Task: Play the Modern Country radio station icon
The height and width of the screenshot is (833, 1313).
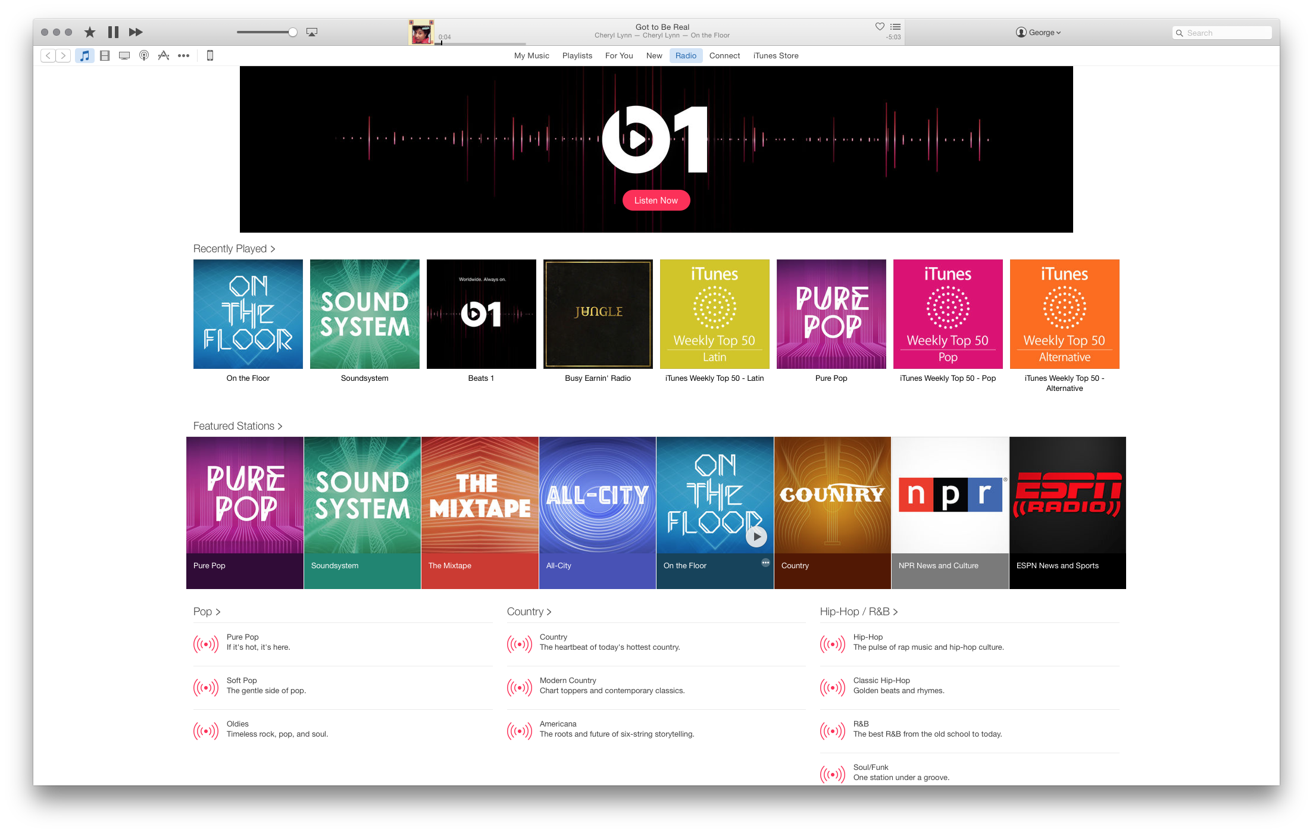Action: point(520,687)
